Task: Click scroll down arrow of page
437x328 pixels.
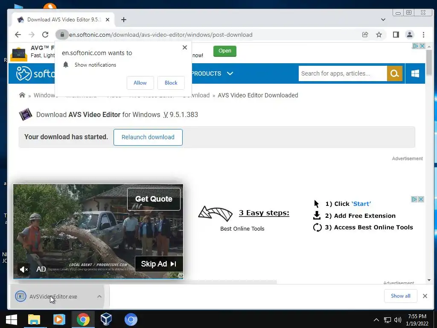Action: (429, 280)
